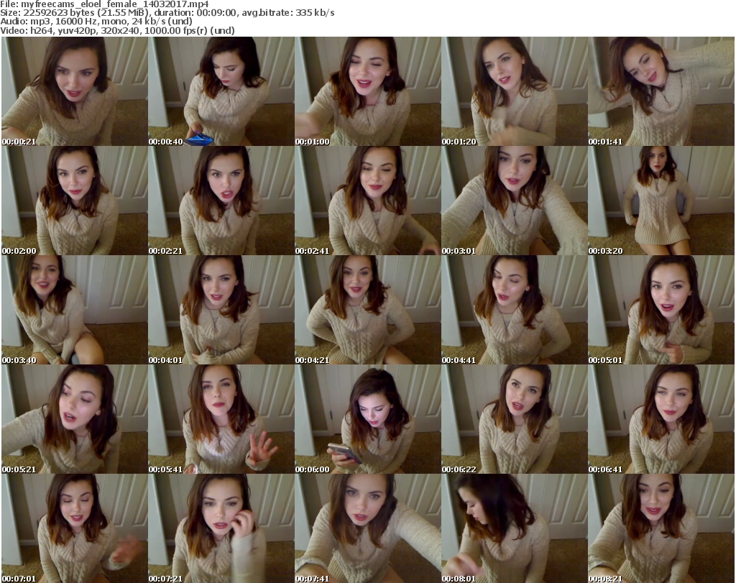This screenshot has width=736, height=583.
Task: Pick the frame stamped 00:01:20
Action: 515,91
